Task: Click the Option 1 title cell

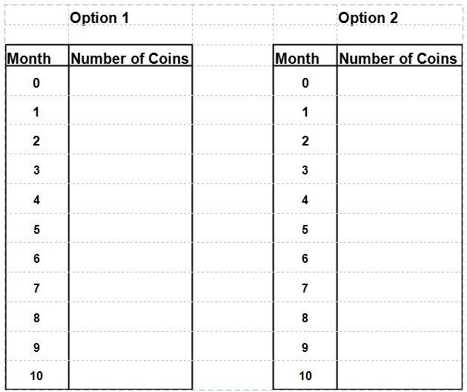Action: coord(99,18)
